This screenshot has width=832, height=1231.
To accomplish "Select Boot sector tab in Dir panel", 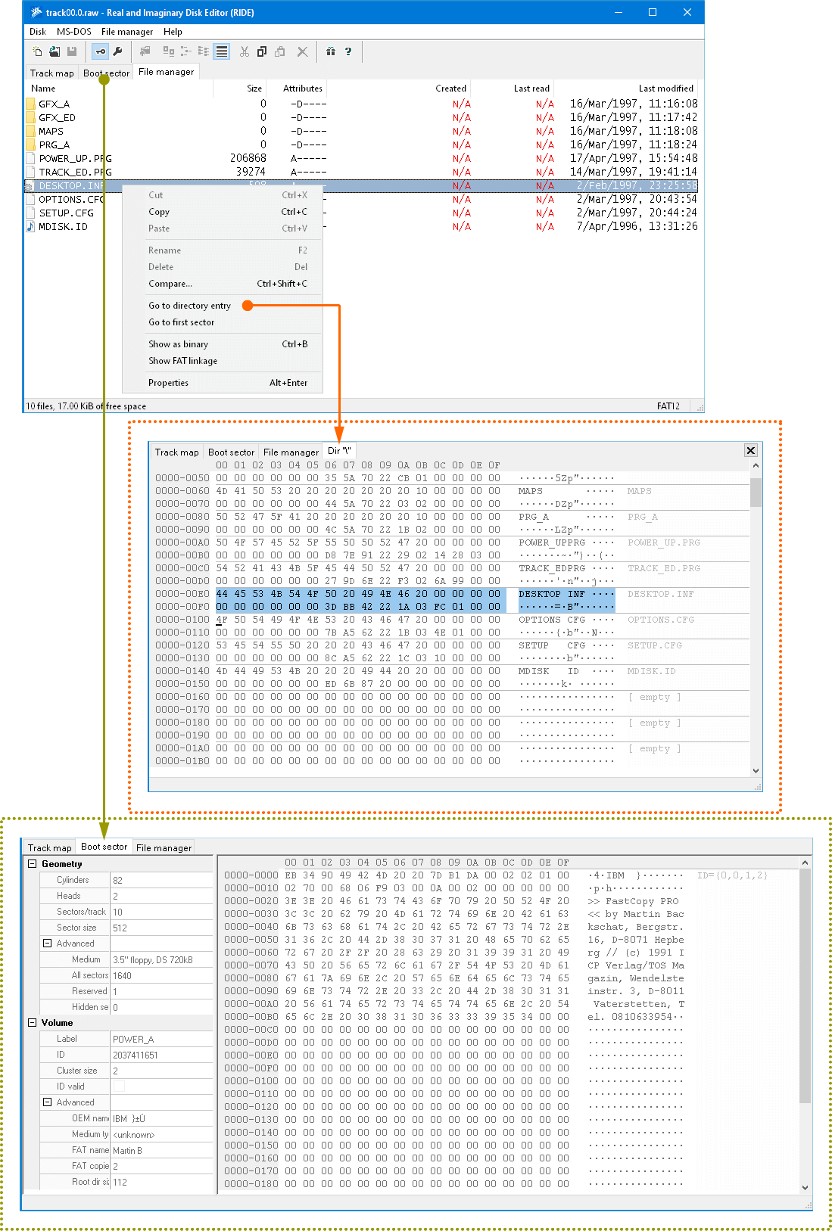I will coord(231,452).
